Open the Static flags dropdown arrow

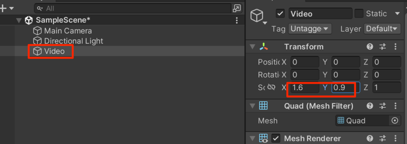pos(397,13)
